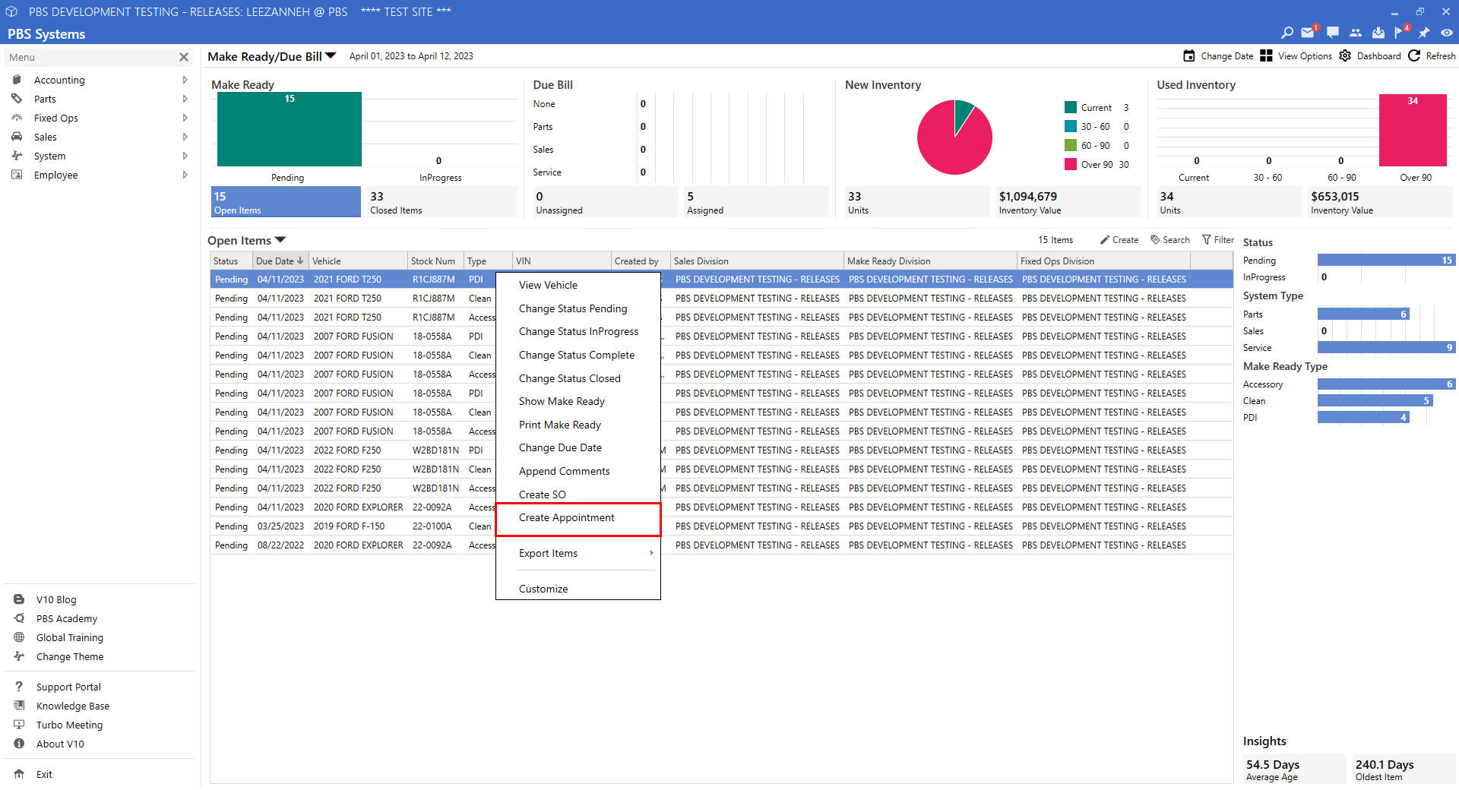This screenshot has height=790, width=1459.
Task: Click the Create pencil icon above table
Action: point(1105,239)
